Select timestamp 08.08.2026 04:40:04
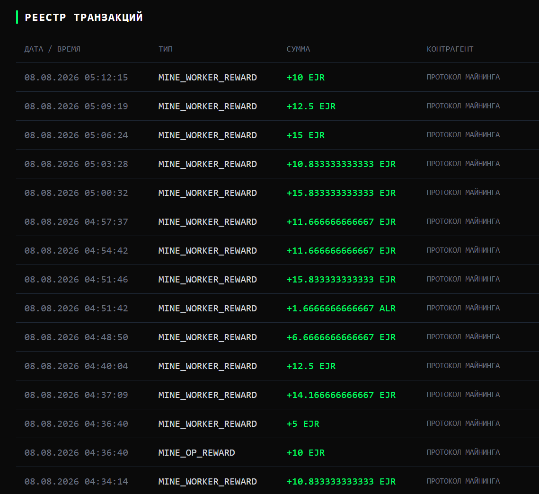539x494 pixels. point(76,366)
